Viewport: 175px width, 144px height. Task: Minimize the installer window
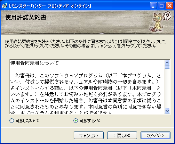click(x=153, y=6)
